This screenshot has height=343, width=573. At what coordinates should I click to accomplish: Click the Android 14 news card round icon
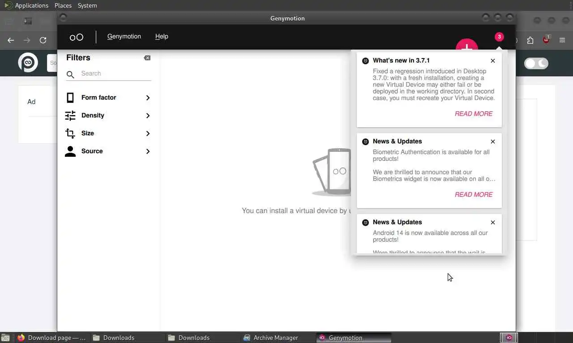[x=365, y=222]
